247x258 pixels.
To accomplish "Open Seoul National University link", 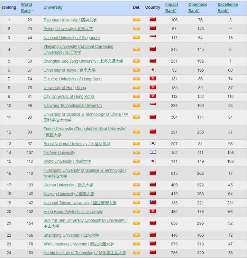I will pos(77,144).
